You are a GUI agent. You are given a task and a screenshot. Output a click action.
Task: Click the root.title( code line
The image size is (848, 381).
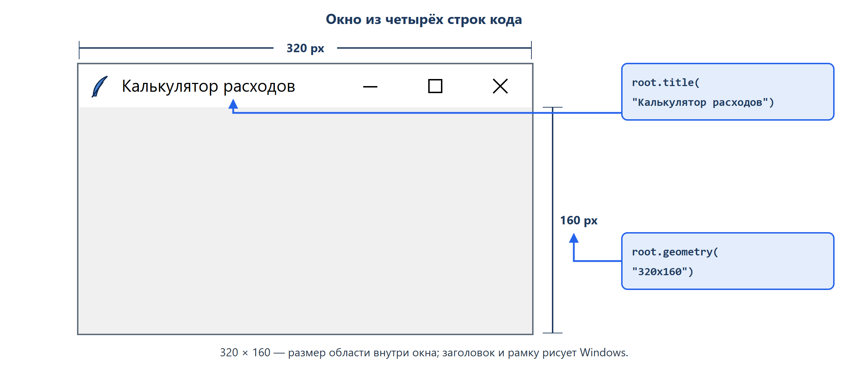pyautogui.click(x=666, y=83)
